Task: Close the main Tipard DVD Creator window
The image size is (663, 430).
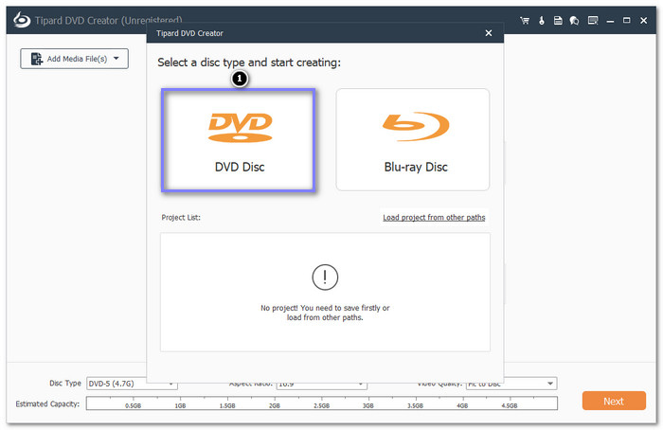Action: 643,20
